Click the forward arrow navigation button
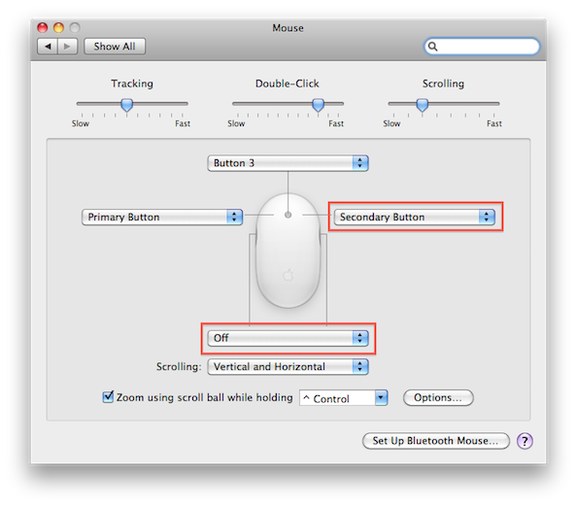Viewport: 577px width, 506px height. [x=67, y=47]
